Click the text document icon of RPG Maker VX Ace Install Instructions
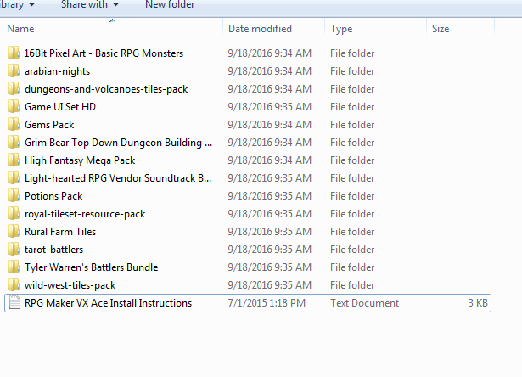The height and width of the screenshot is (377, 522). pos(14,303)
